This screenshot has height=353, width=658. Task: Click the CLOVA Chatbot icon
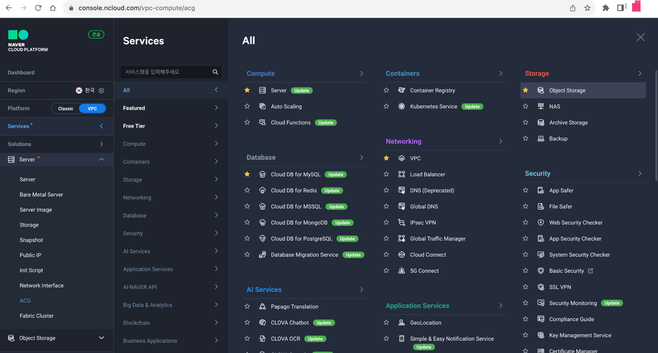262,322
